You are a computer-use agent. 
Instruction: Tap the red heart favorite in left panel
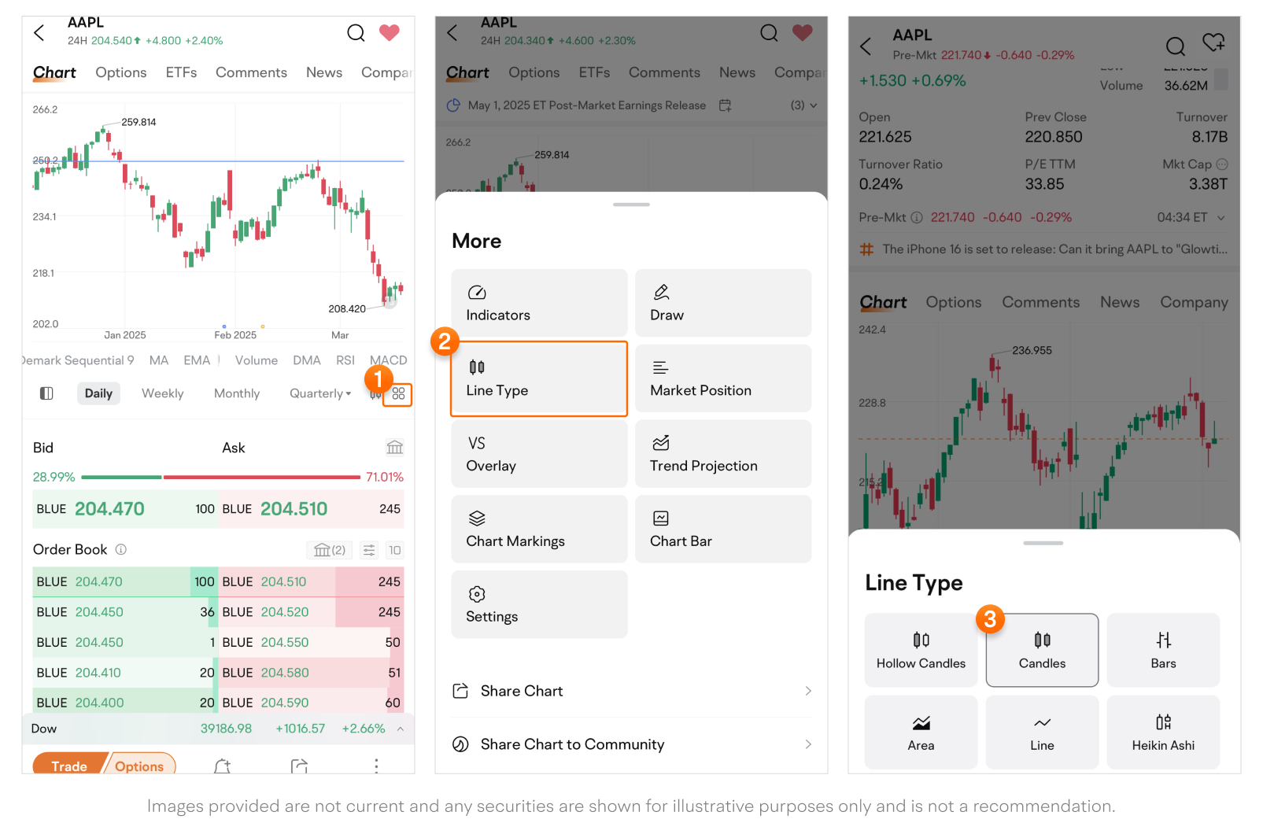390,33
